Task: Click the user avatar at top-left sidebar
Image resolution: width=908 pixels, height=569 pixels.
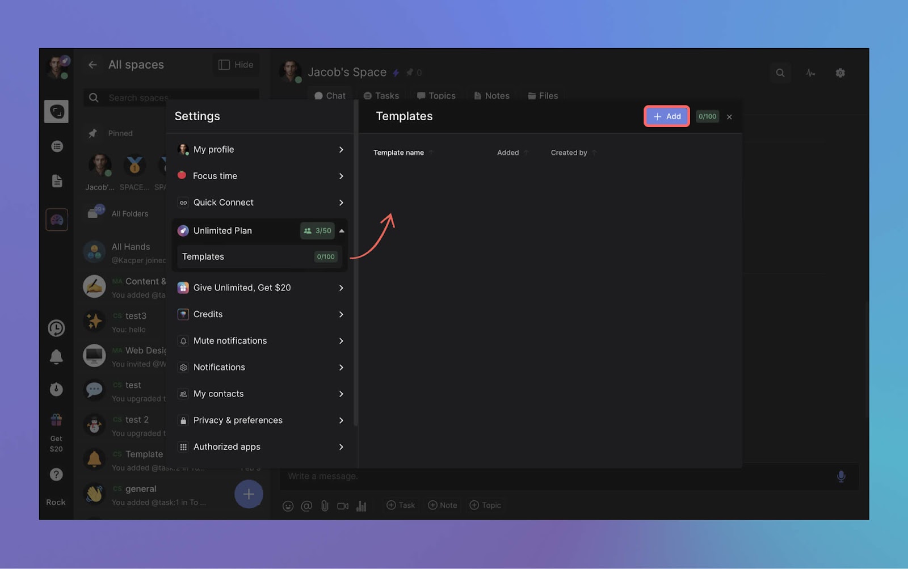Action: coord(56,67)
